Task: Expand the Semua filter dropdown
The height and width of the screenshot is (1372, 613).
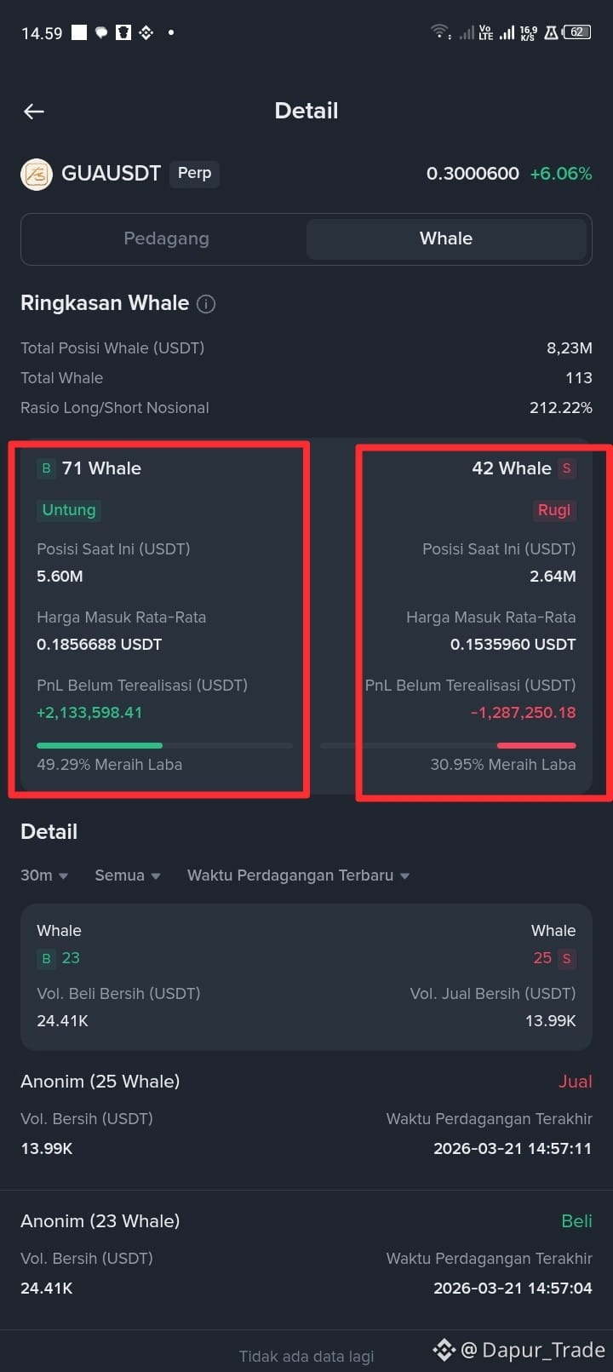Action: 128,875
